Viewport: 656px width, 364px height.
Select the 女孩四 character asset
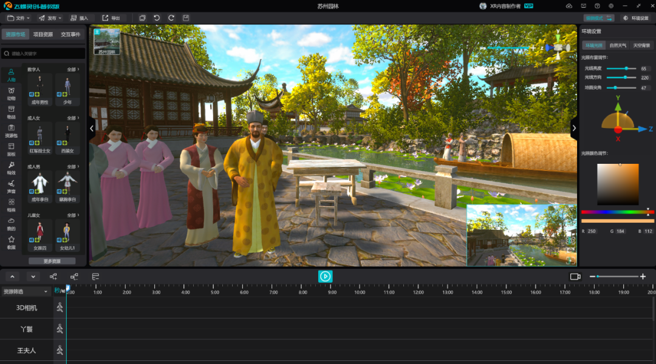[x=39, y=236]
